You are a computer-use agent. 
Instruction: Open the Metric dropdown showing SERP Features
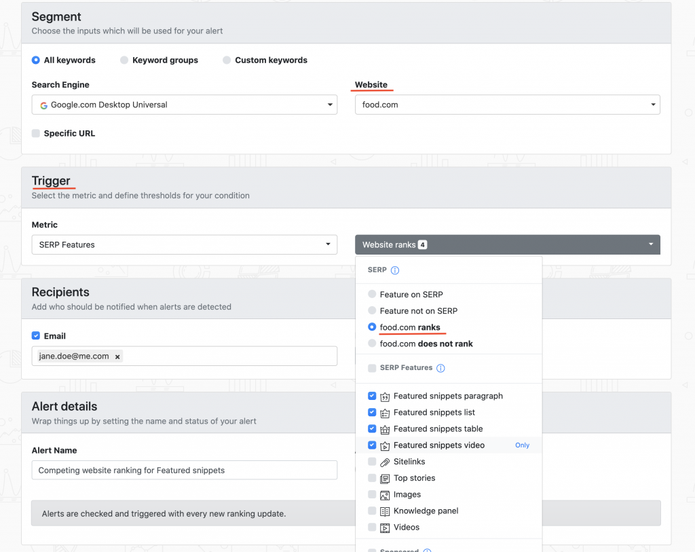point(185,244)
